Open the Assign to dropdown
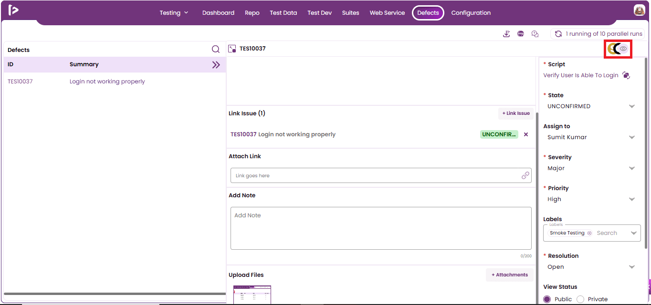 [x=591, y=137]
